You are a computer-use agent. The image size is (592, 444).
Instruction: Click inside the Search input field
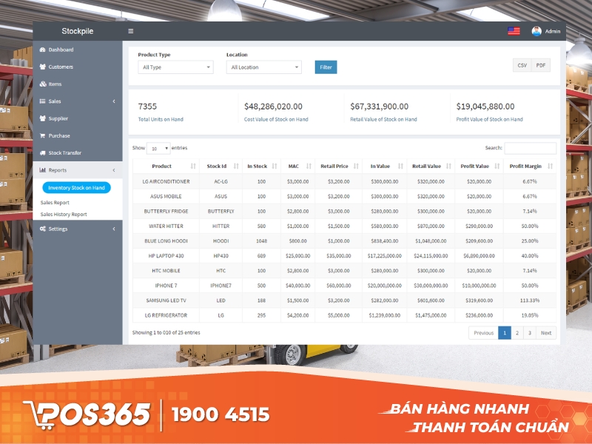pos(531,147)
